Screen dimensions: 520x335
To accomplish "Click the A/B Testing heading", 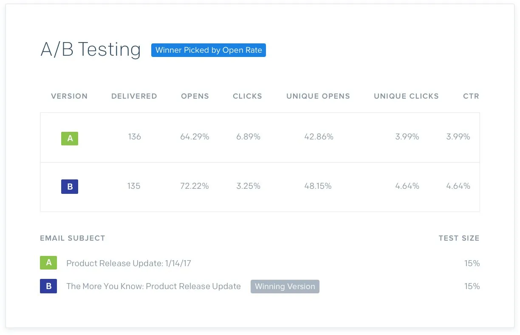I will (90, 50).
